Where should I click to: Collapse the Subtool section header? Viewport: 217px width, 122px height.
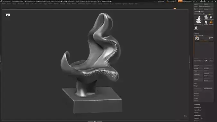pyautogui.click(x=197, y=33)
